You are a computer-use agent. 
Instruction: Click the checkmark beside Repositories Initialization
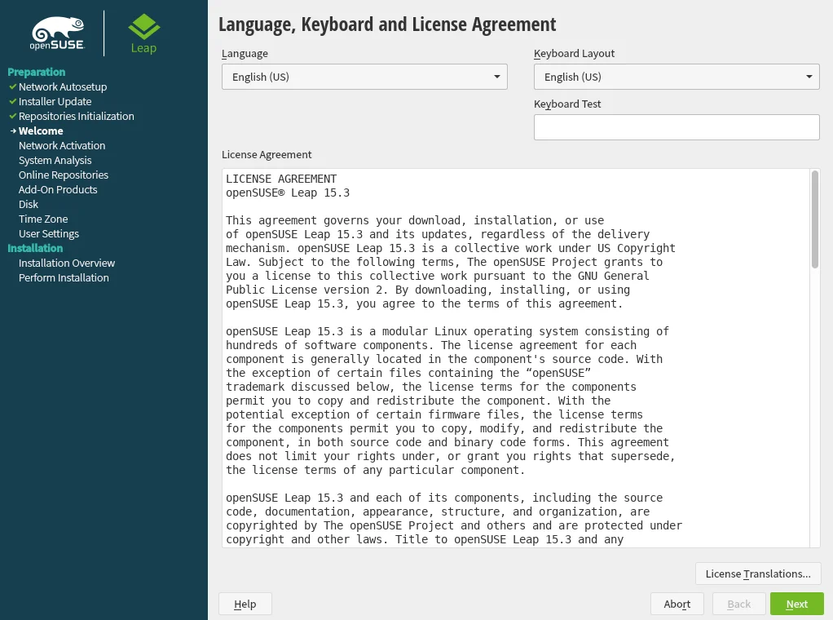coord(13,116)
